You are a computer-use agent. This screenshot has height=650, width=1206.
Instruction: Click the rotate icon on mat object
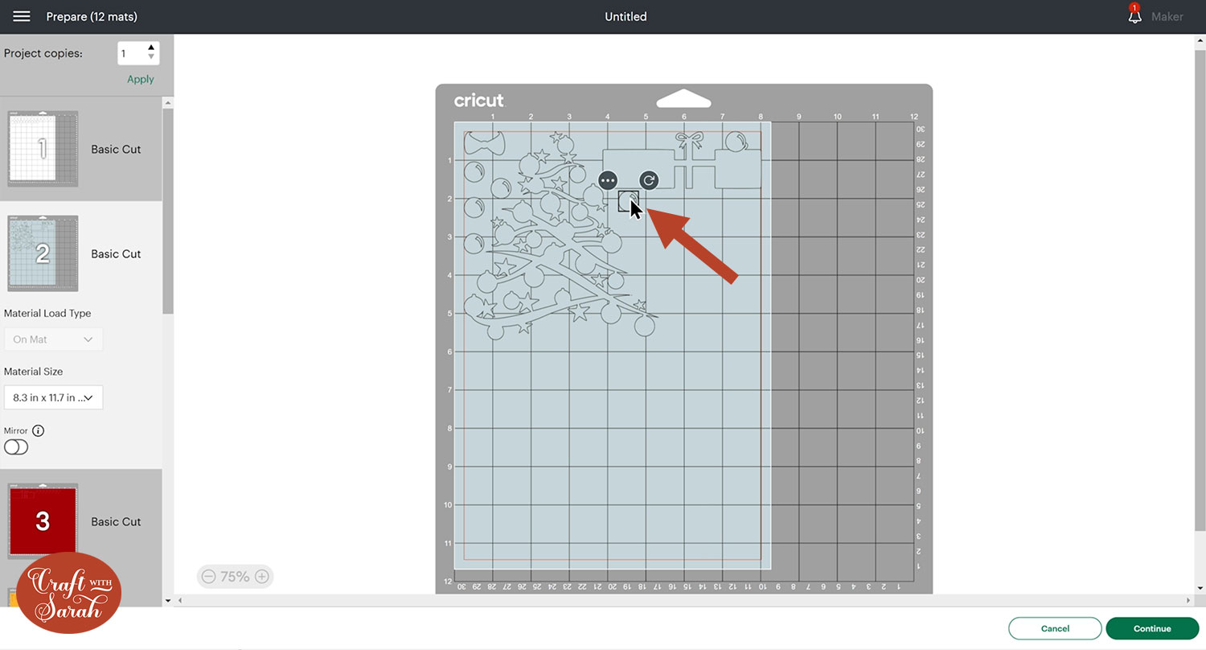(x=649, y=180)
